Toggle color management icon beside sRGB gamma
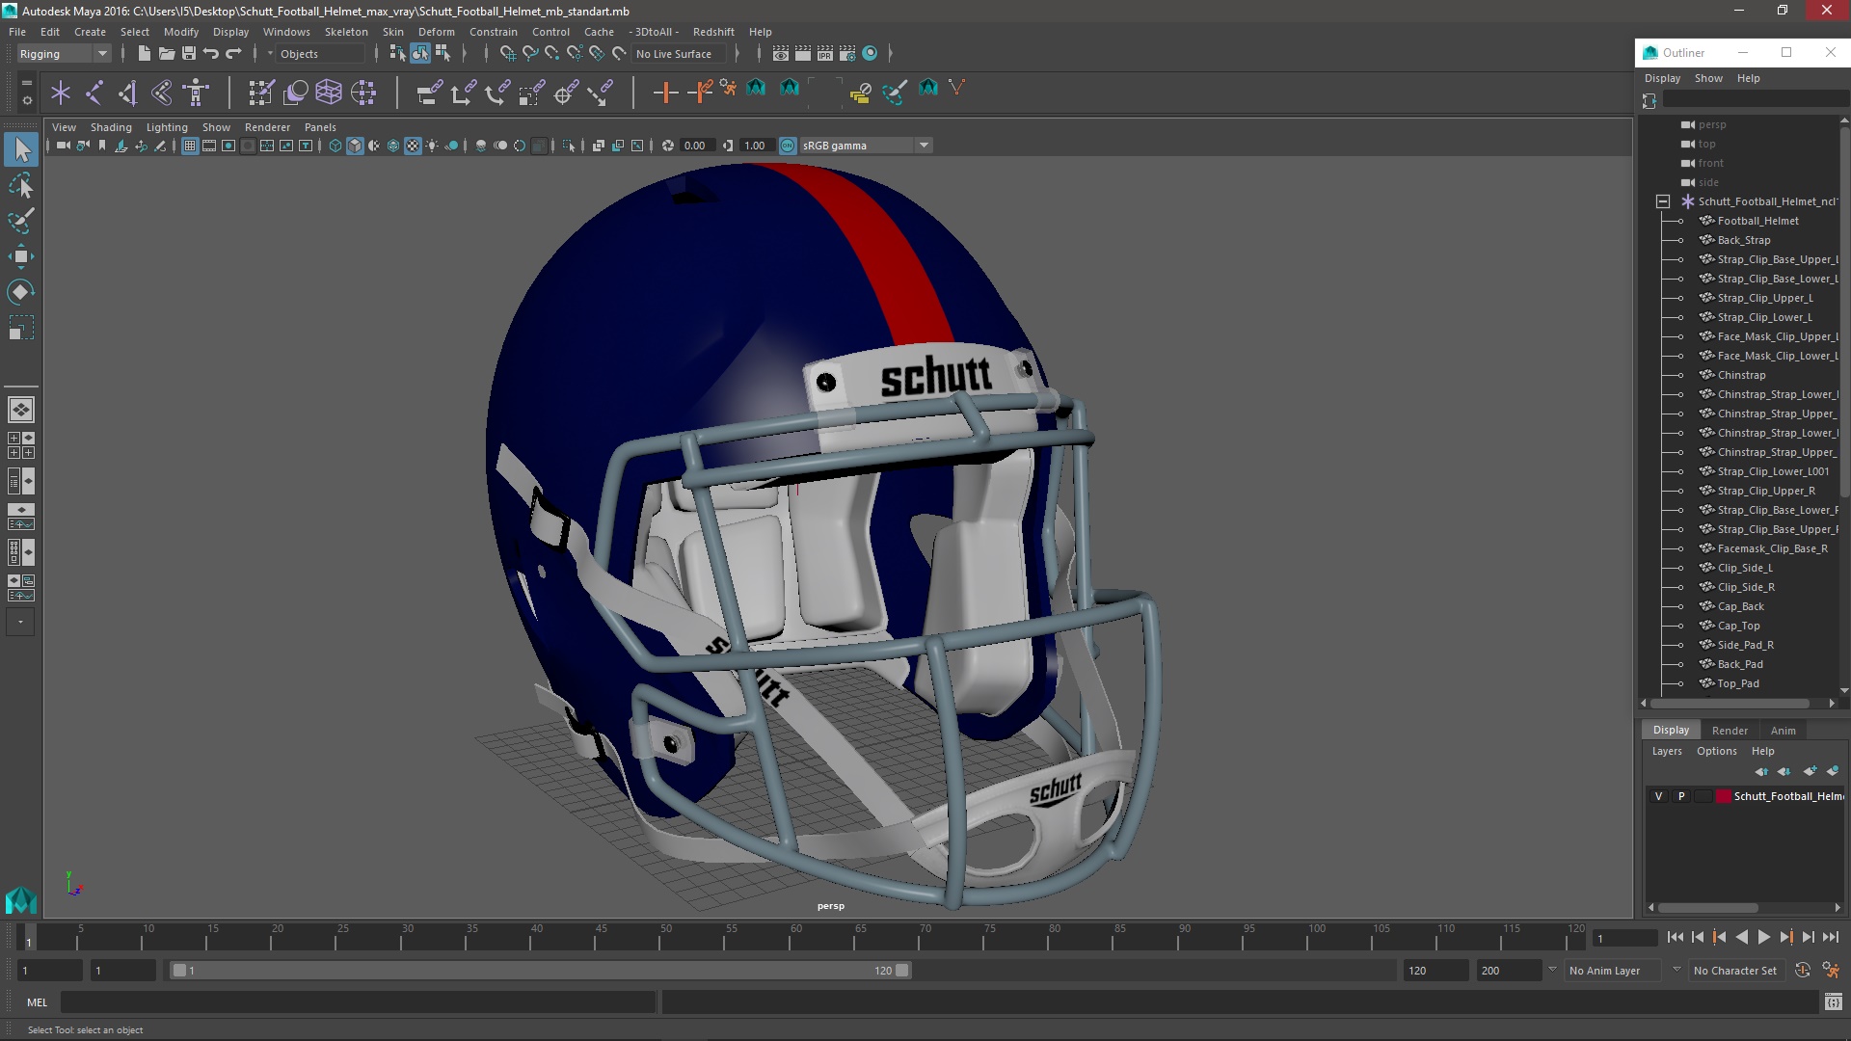The image size is (1851, 1041). [788, 146]
